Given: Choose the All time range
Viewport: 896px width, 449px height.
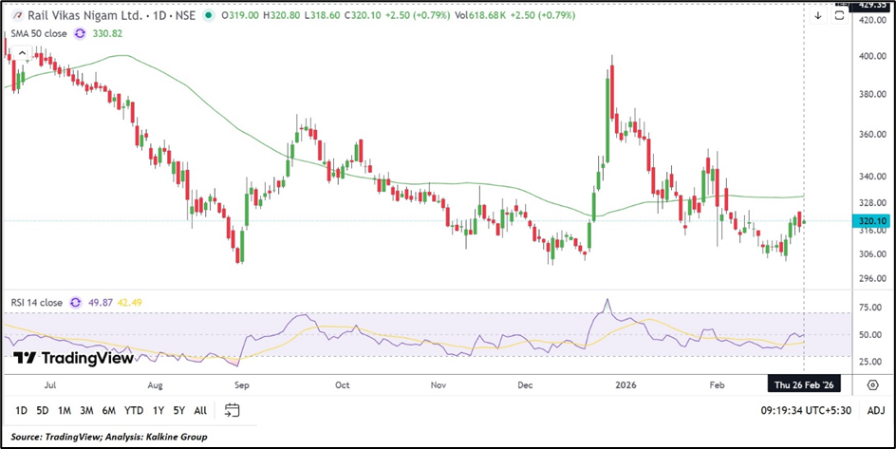Looking at the screenshot, I should tap(199, 410).
